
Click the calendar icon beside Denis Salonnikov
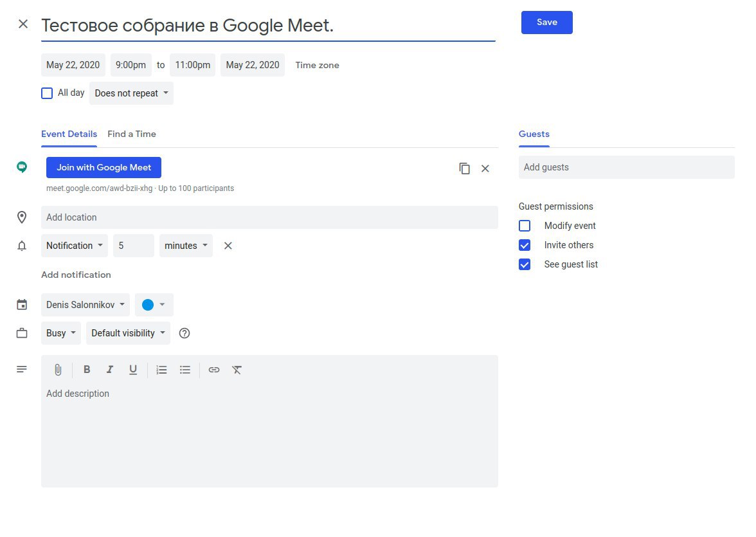pyautogui.click(x=22, y=304)
